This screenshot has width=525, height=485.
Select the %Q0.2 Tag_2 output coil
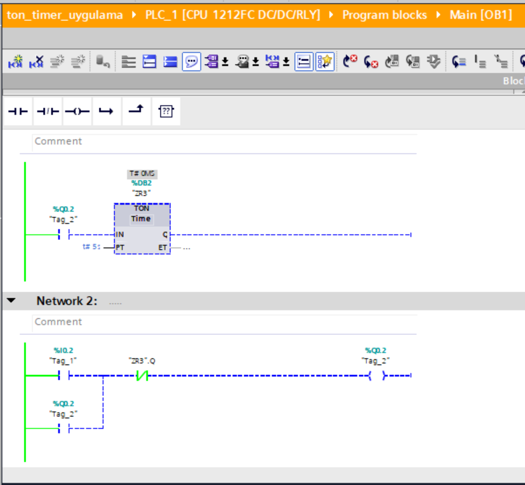point(378,376)
